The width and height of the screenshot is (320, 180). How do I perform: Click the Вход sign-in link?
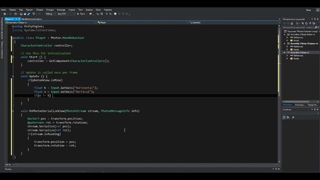[x=308, y=10]
